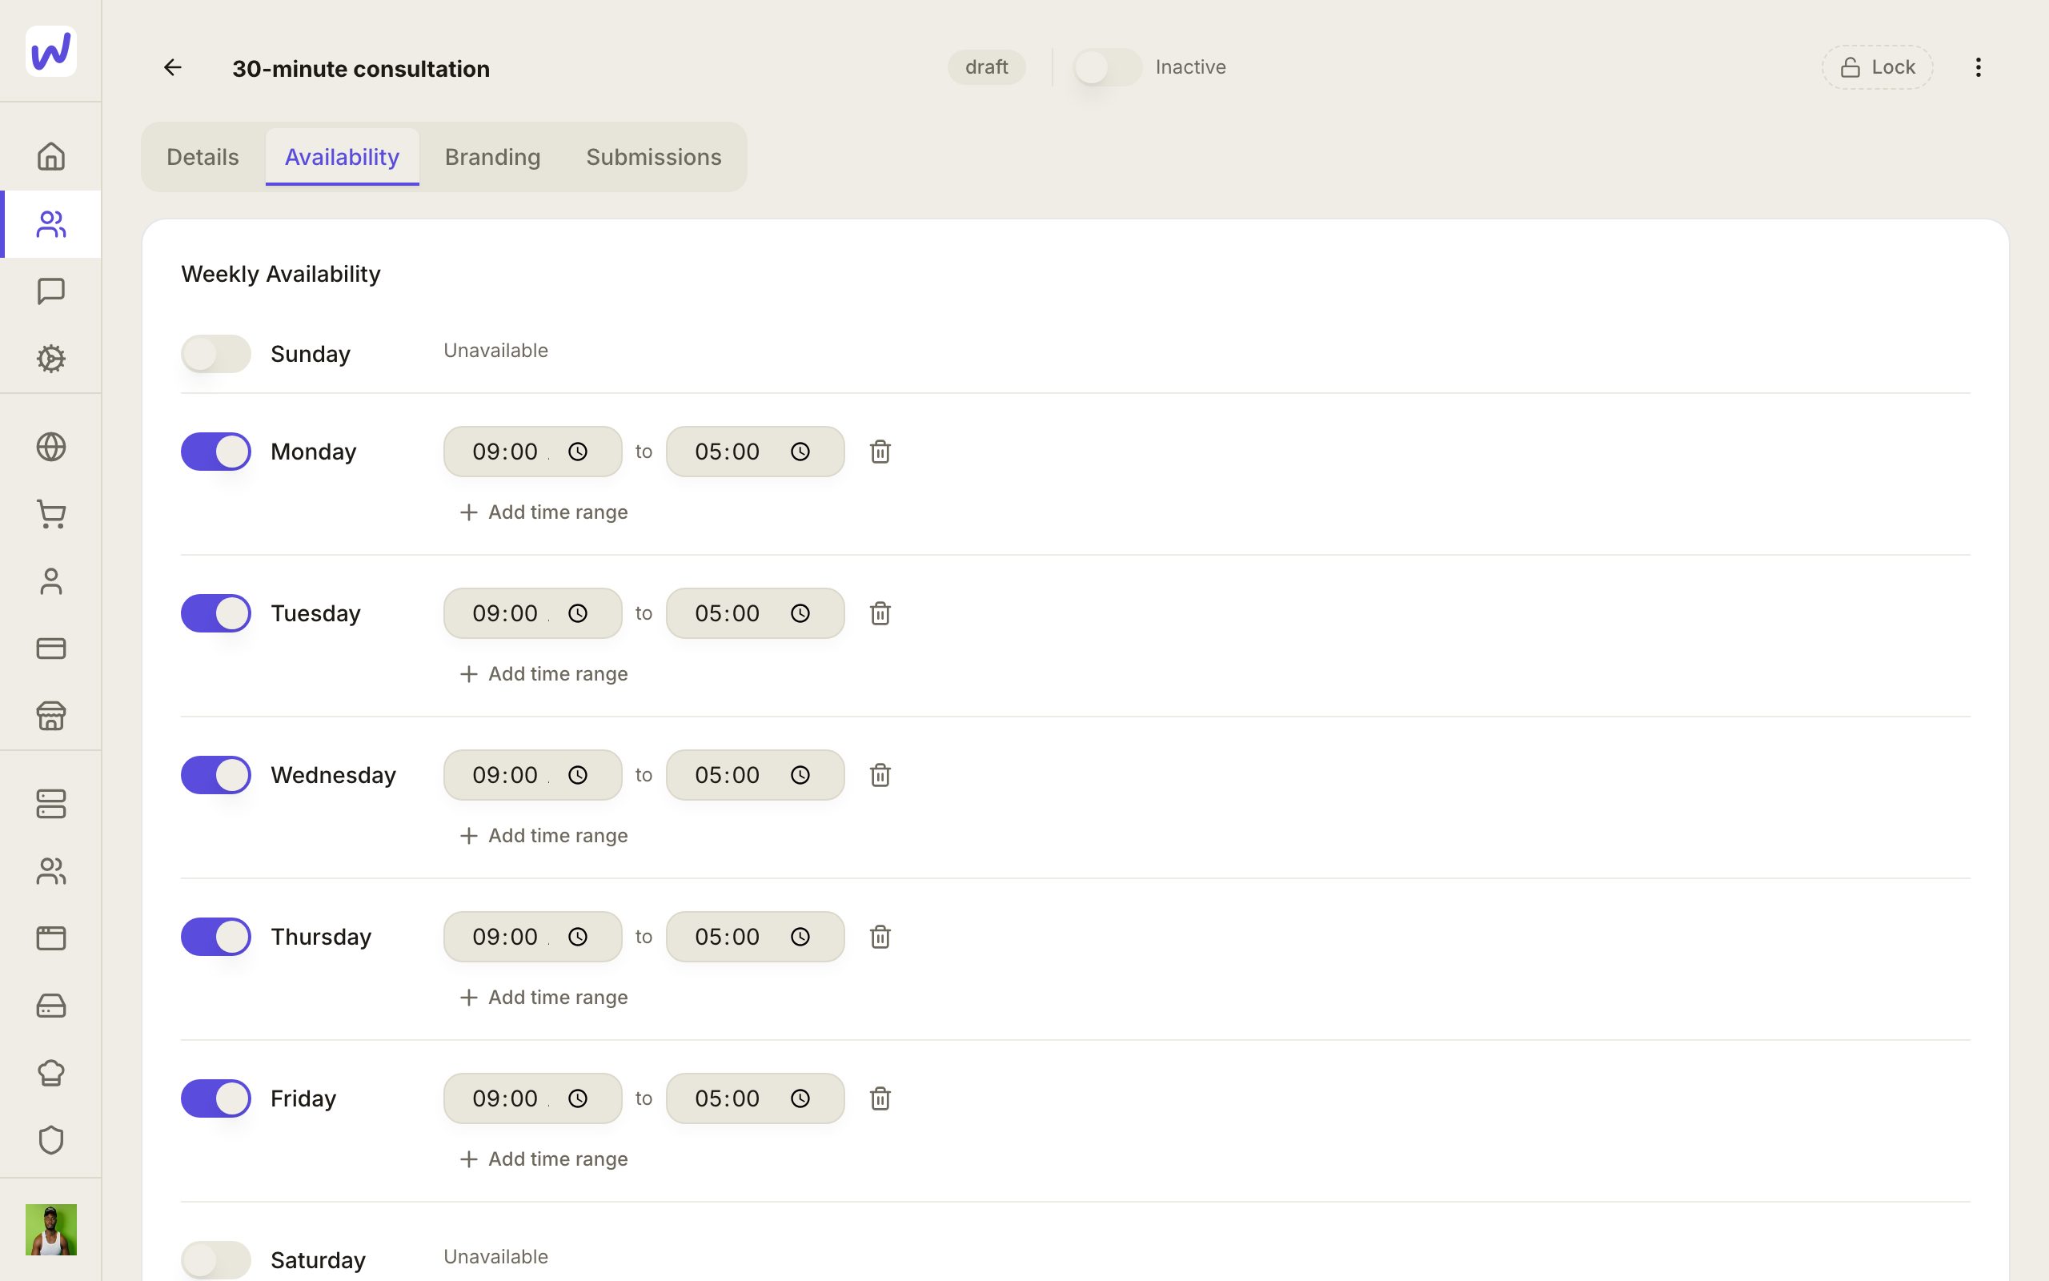Open Thursday end time clock picker
The width and height of the screenshot is (2049, 1281).
coord(800,937)
